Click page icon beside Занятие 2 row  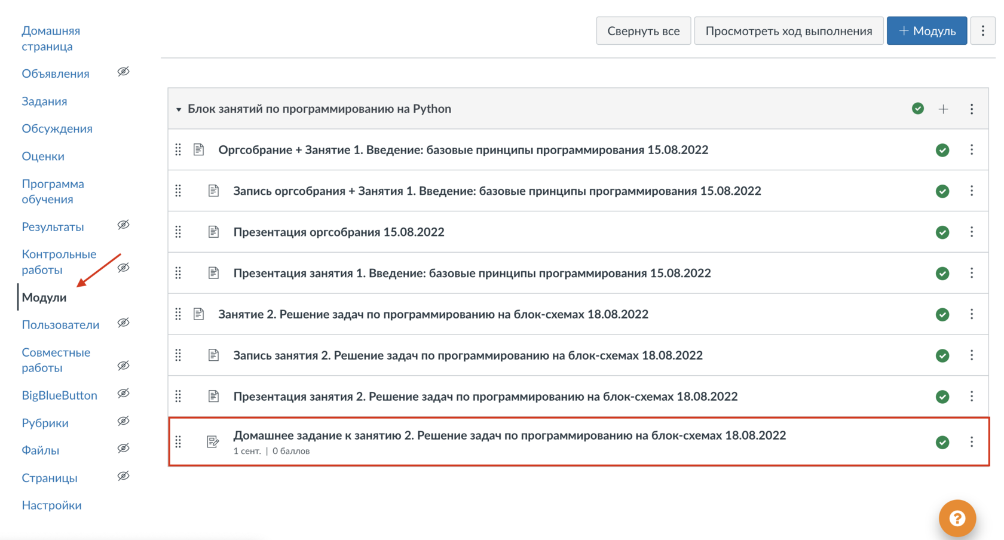pyautogui.click(x=199, y=314)
